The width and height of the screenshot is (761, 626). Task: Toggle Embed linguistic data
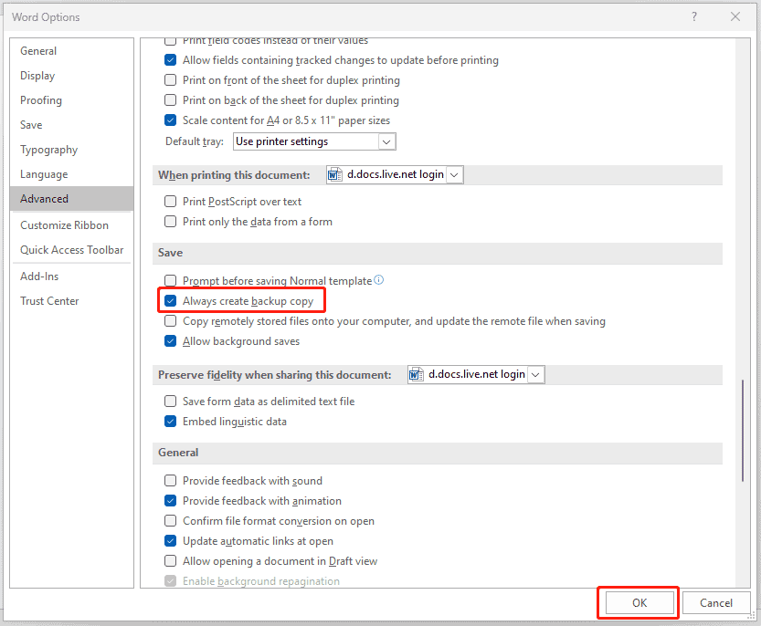[x=170, y=422]
